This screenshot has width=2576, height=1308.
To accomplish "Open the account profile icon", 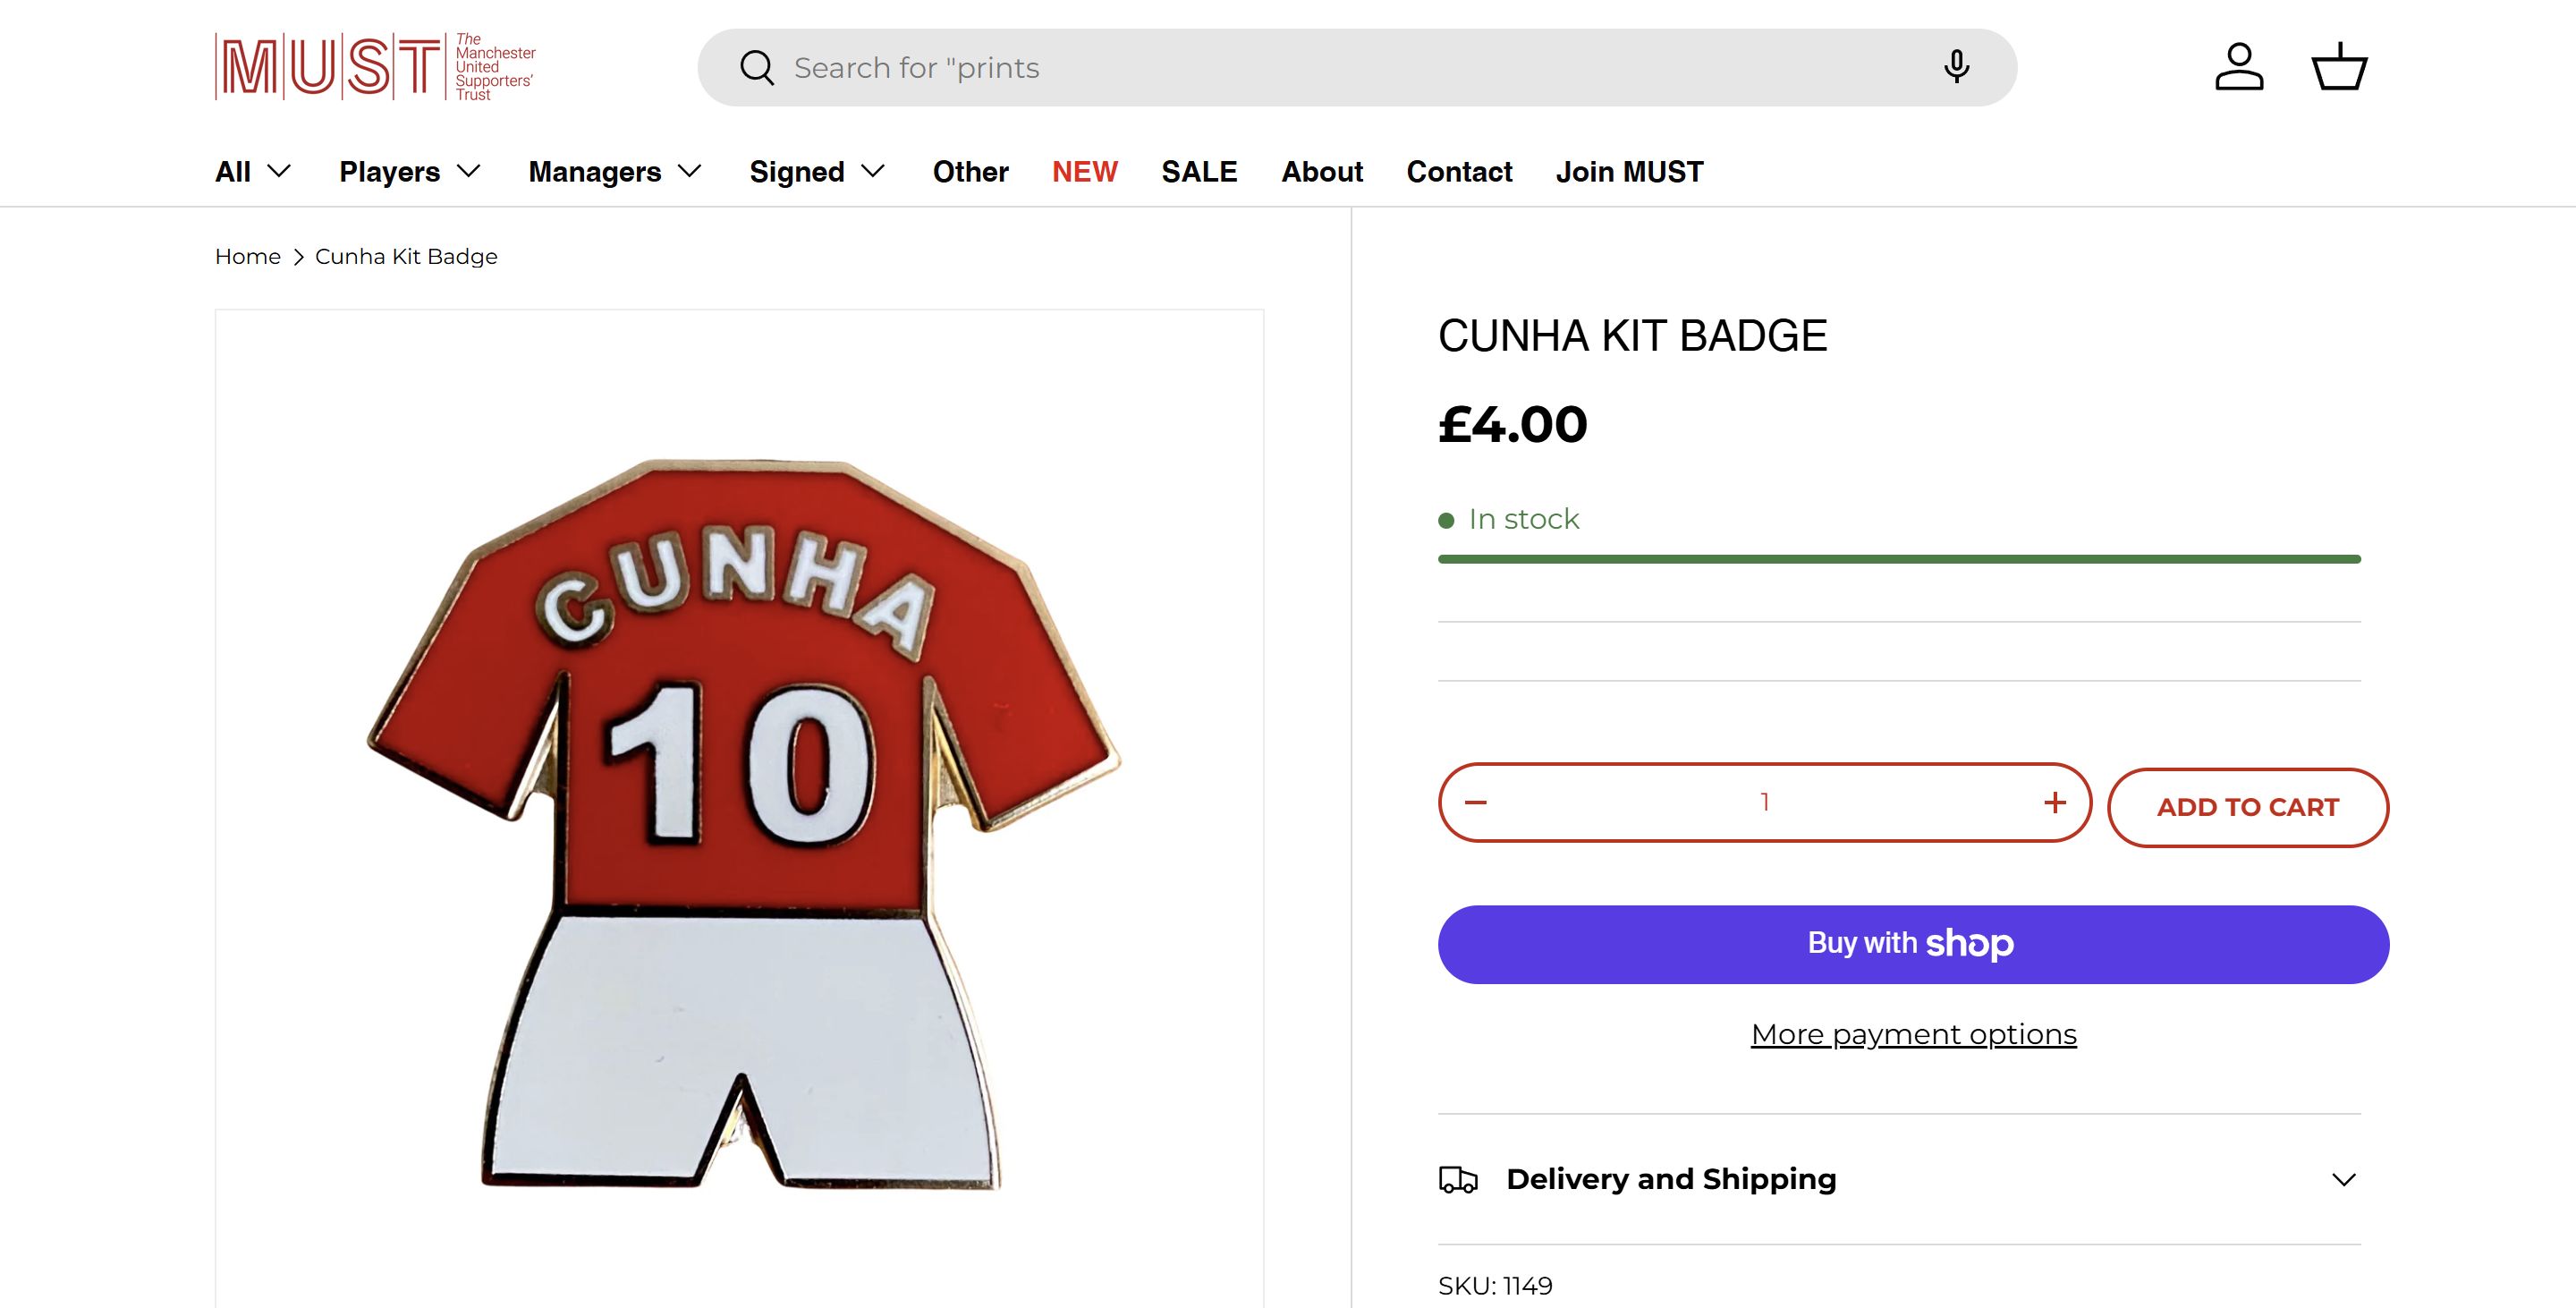I will (x=2239, y=67).
